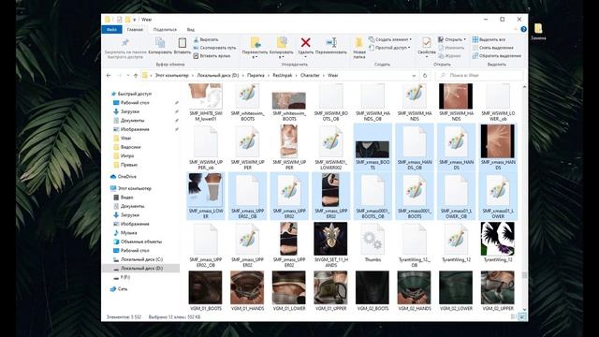
Task: Click Скопировать путь (Copy path)
Action: pyautogui.click(x=214, y=48)
